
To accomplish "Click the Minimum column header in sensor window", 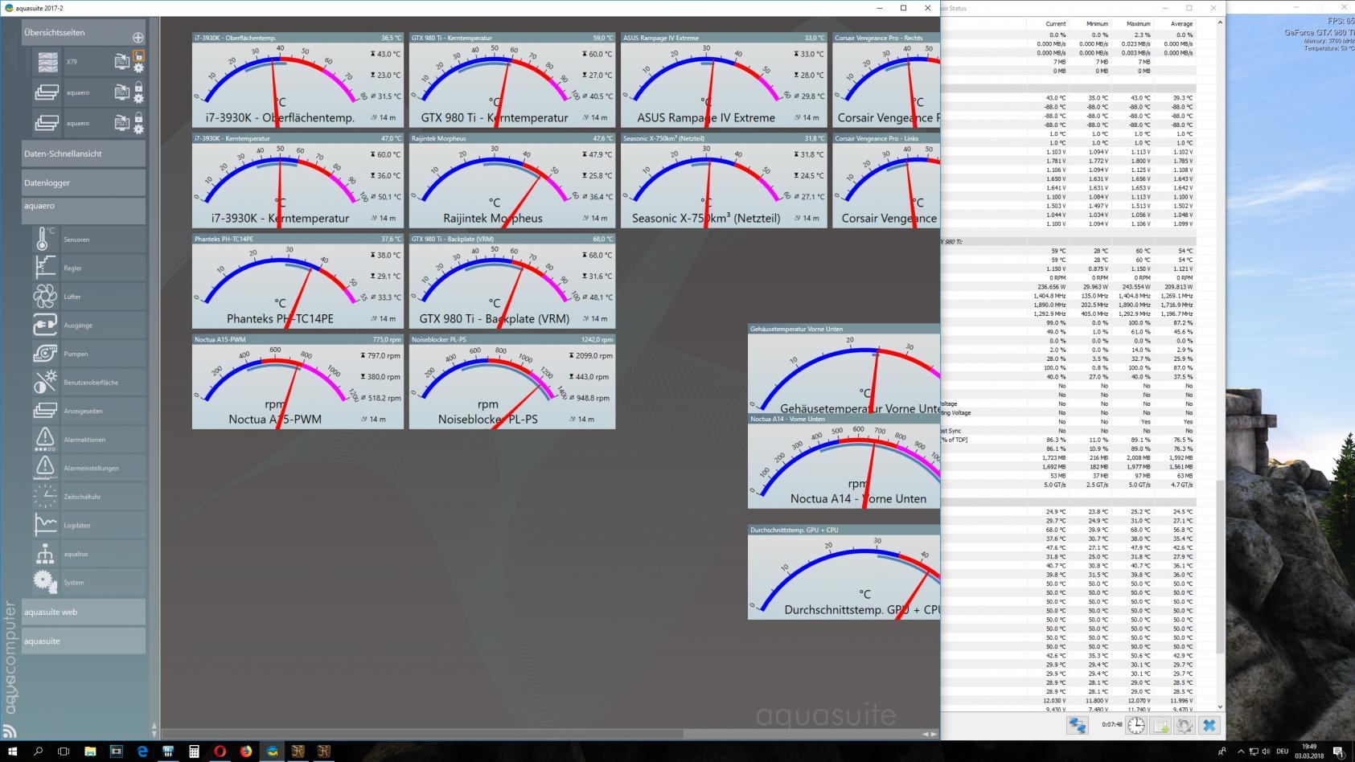I will point(1098,24).
